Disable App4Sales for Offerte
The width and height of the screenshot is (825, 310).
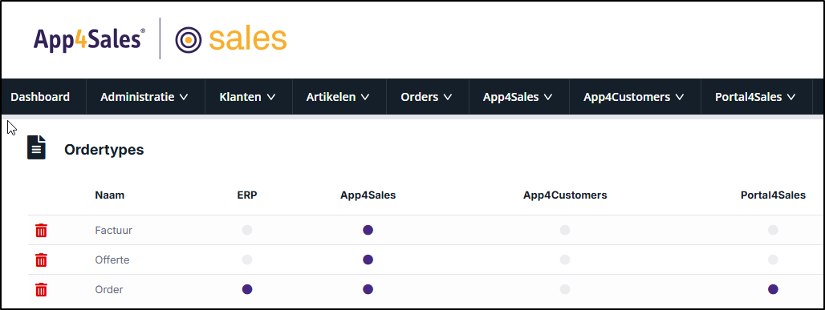(x=368, y=259)
